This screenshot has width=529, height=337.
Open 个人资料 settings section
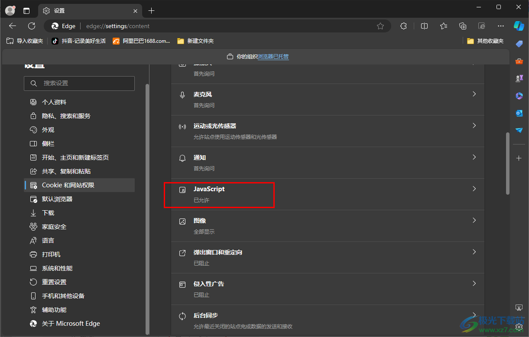(x=79, y=102)
